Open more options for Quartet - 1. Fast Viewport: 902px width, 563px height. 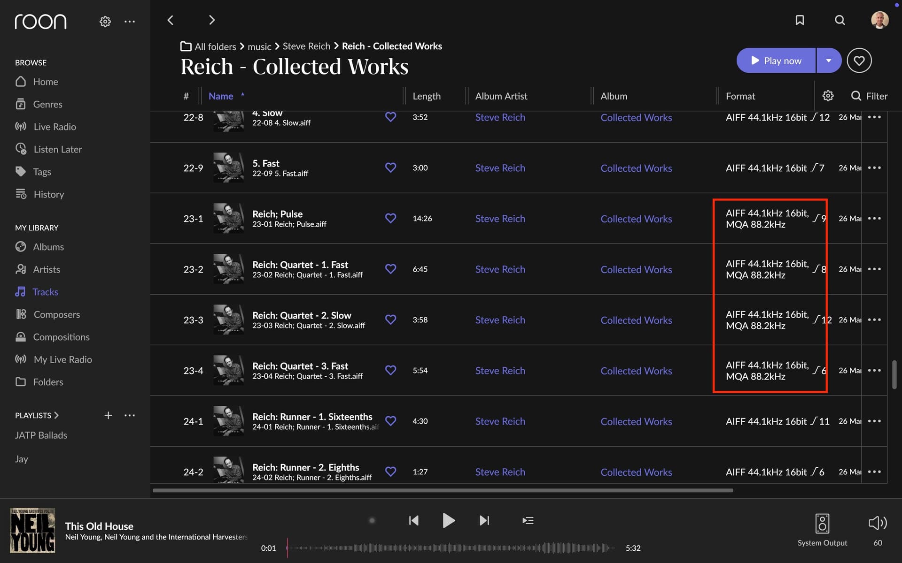[x=874, y=269]
